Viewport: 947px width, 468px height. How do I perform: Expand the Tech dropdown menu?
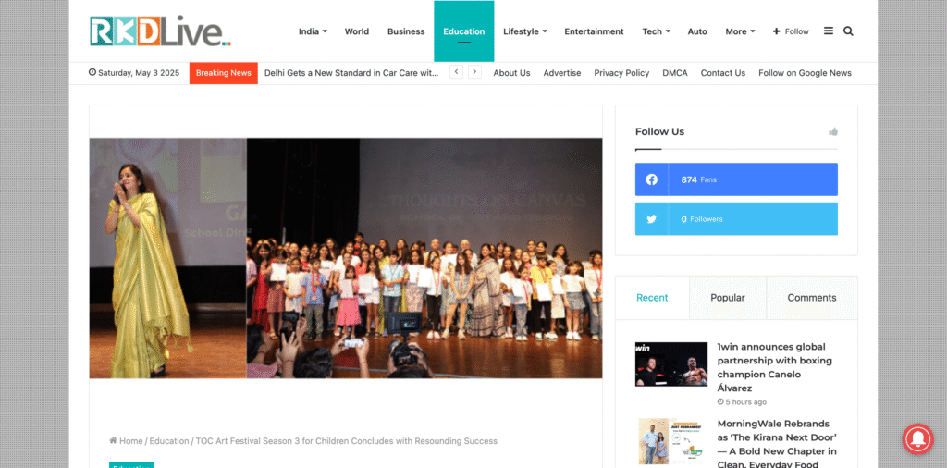(x=656, y=31)
